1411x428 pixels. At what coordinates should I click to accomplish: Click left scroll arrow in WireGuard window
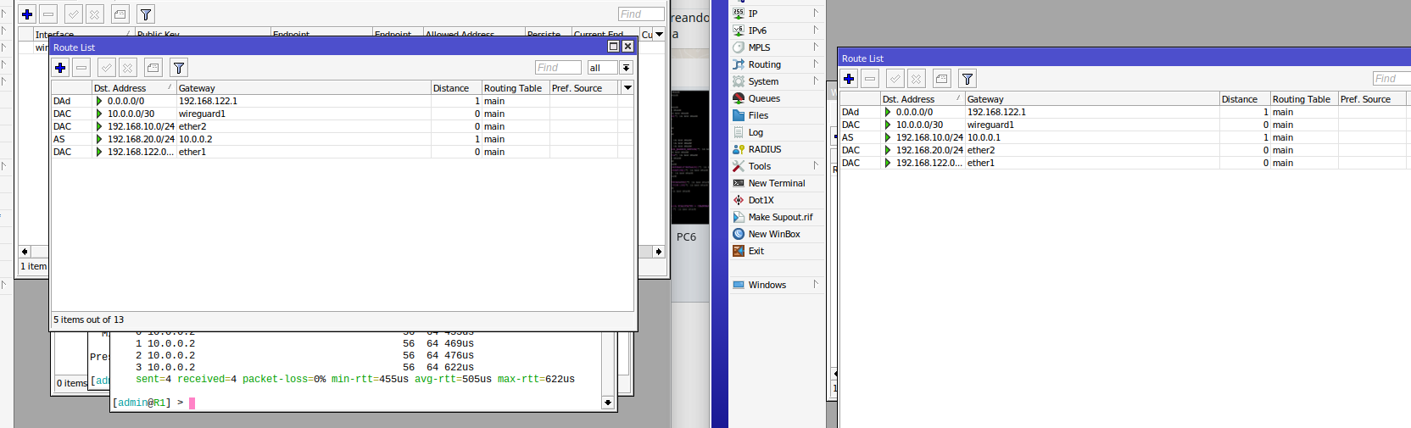[25, 251]
